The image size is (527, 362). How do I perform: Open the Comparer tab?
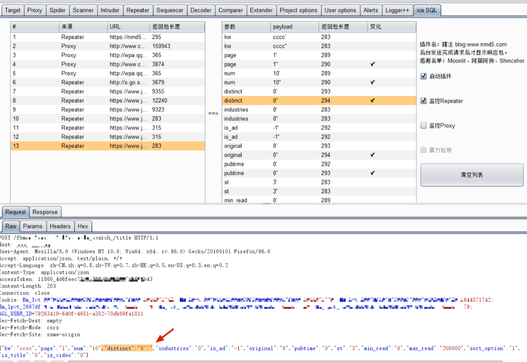(x=230, y=10)
